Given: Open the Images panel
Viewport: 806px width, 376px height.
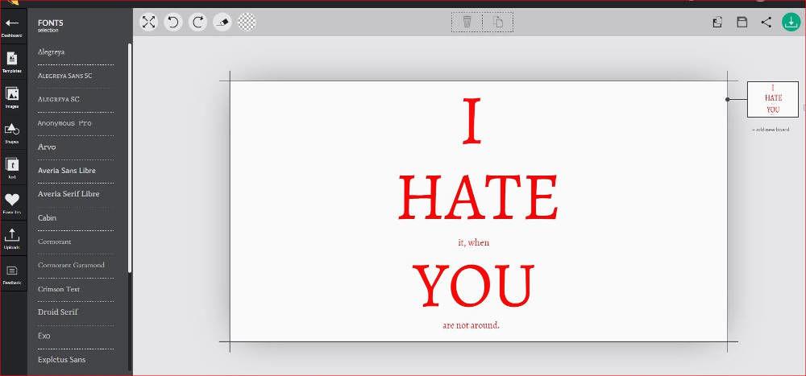Looking at the screenshot, I should (12, 97).
